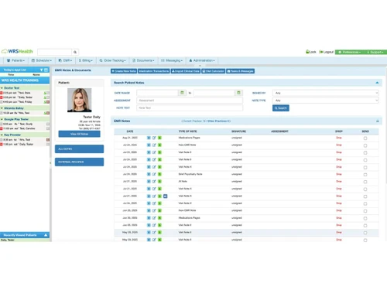This screenshot has height=290, width=387.
Task: Collapse the Miranda Bailey provider group
Action: (x=2, y=108)
